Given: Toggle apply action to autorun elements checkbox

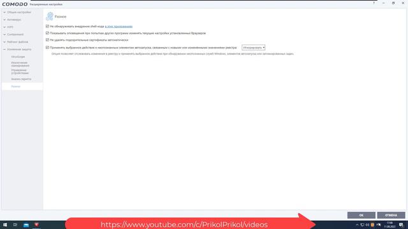Looking at the screenshot, I should click(x=47, y=48).
